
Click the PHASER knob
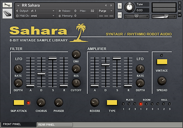[x=59, y=103]
